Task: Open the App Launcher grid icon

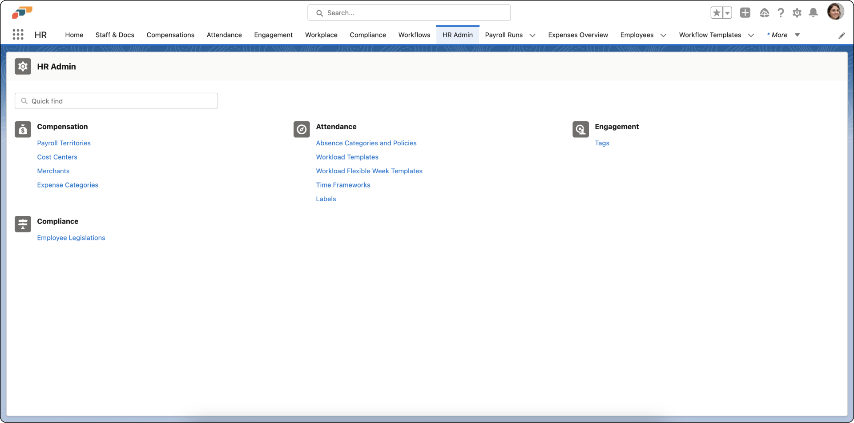Action: 18,35
